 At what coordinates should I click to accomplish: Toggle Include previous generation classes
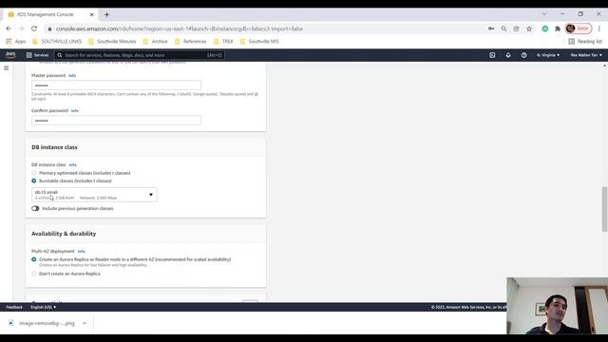(35, 209)
